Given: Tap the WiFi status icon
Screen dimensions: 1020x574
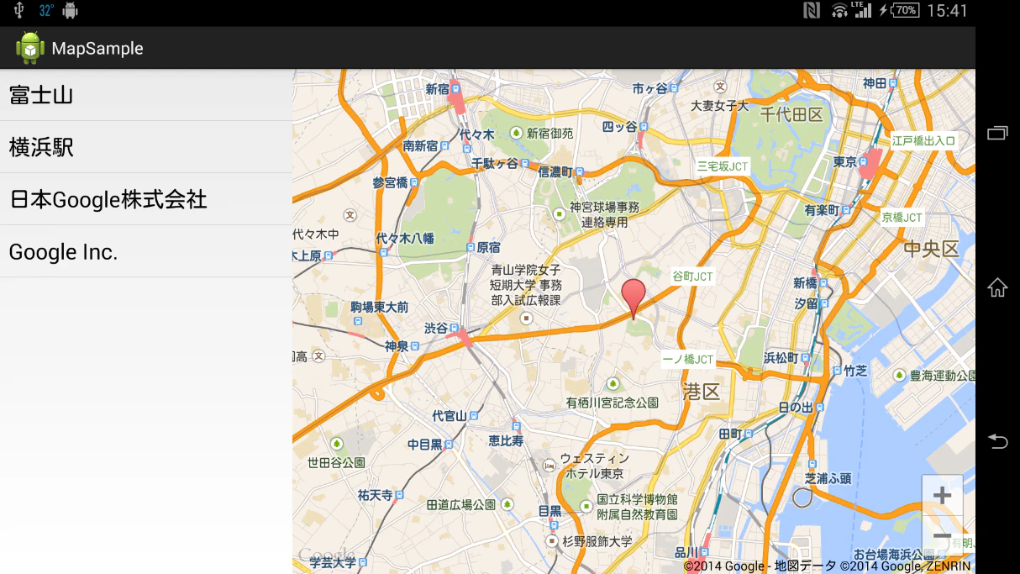Looking at the screenshot, I should click(x=839, y=11).
